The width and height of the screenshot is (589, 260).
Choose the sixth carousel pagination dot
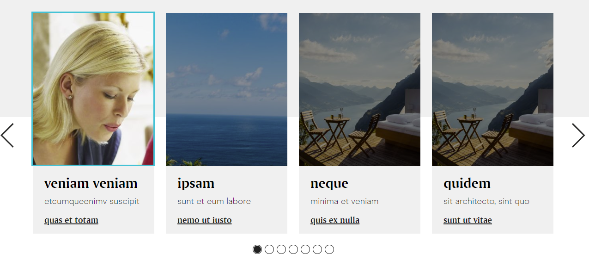[x=317, y=249]
